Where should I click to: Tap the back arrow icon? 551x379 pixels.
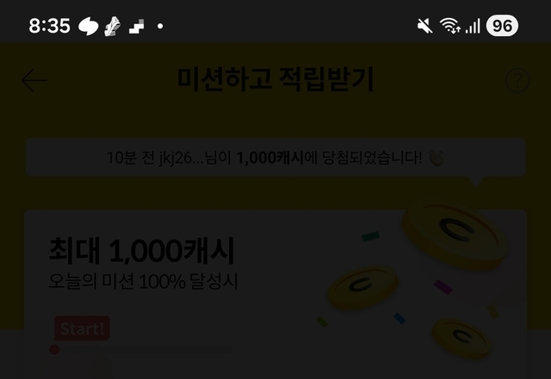click(x=34, y=80)
